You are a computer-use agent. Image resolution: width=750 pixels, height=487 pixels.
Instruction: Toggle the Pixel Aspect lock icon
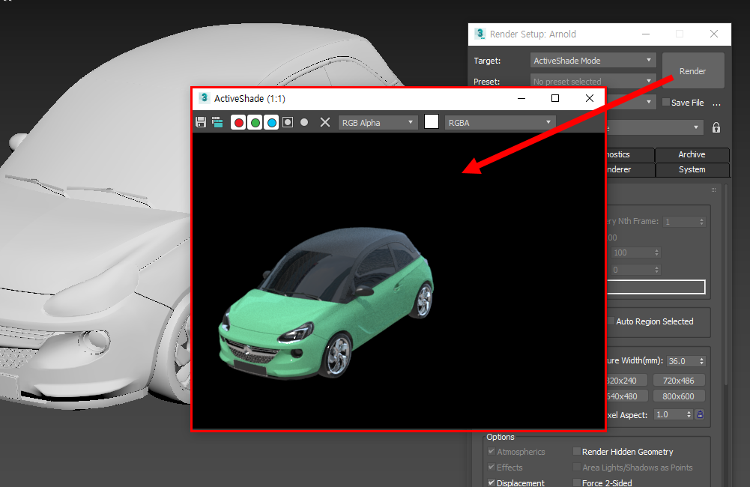700,415
